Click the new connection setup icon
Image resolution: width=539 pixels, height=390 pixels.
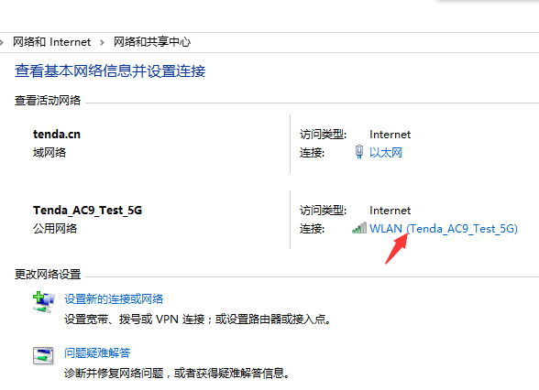pyautogui.click(x=43, y=302)
